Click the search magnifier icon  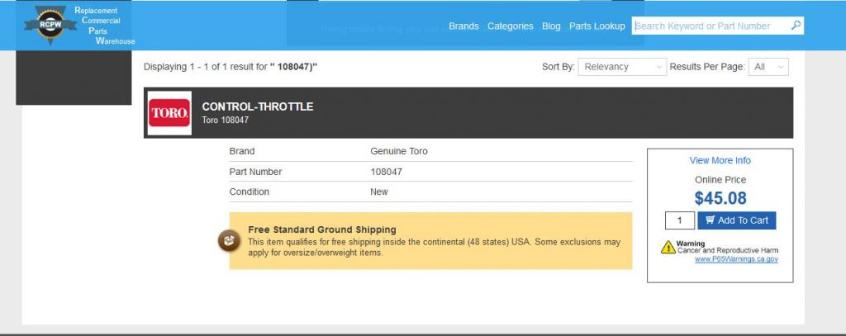pyautogui.click(x=796, y=26)
